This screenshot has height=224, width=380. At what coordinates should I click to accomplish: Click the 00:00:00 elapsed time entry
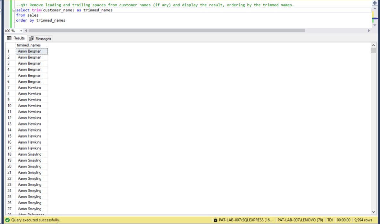(343, 220)
